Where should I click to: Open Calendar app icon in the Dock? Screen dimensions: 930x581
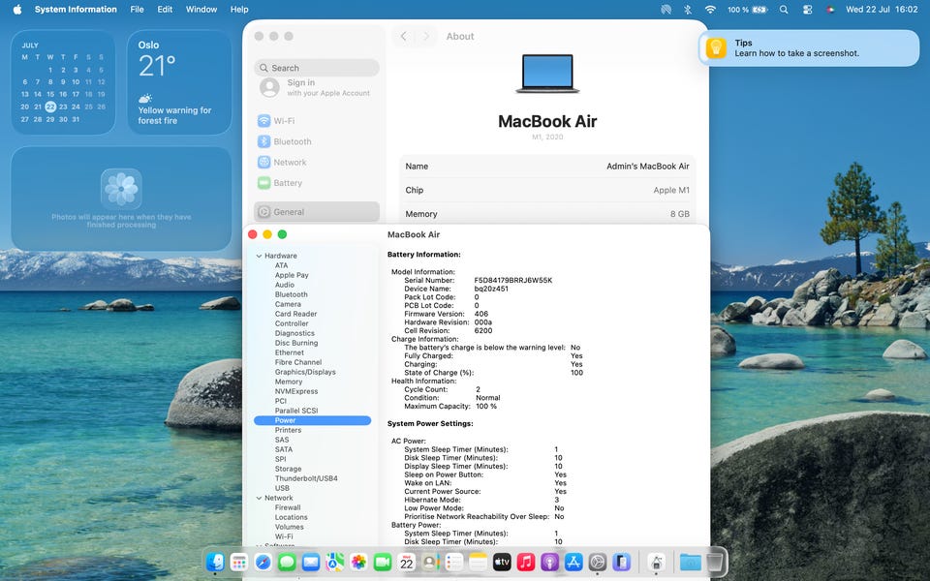pyautogui.click(x=406, y=562)
